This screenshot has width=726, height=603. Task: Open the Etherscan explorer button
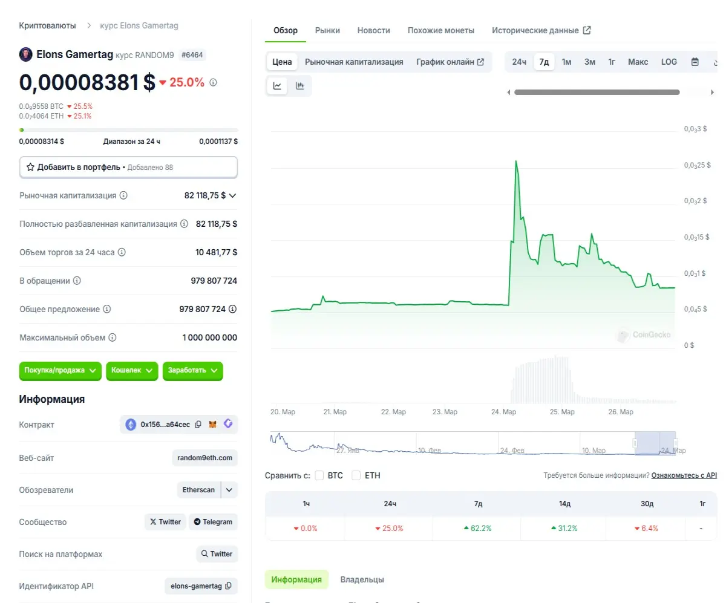pos(198,490)
